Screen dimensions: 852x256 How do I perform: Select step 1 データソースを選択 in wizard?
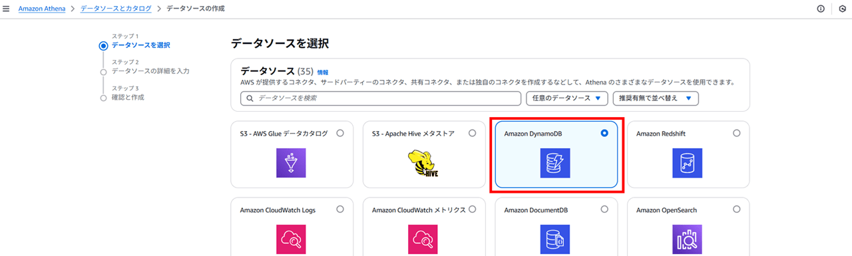140,45
